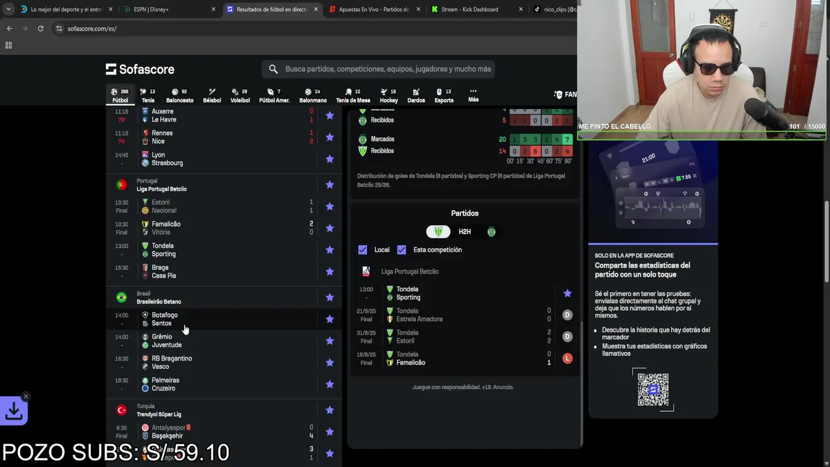Select the Tondela team tab in Partidos

pos(438,232)
